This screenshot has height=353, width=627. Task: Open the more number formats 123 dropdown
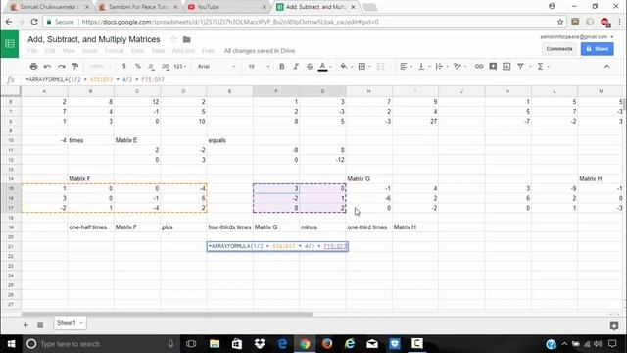[180, 66]
